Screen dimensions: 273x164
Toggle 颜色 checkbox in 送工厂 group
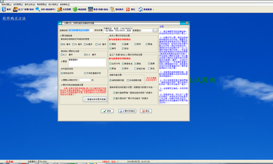coord(135,64)
